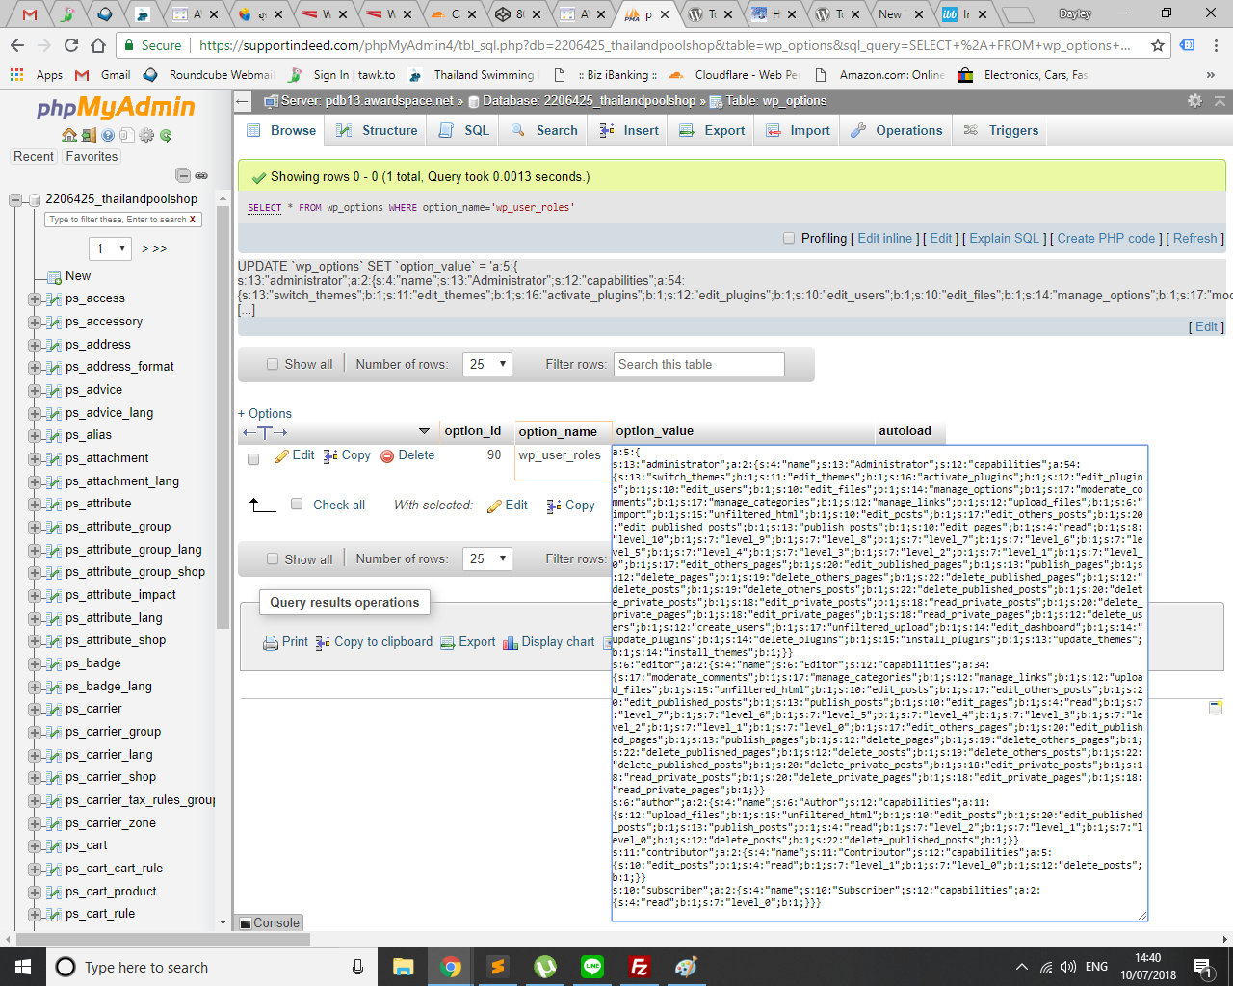The width and height of the screenshot is (1233, 986).
Task: Click the navigation next page > link
Action: point(145,248)
